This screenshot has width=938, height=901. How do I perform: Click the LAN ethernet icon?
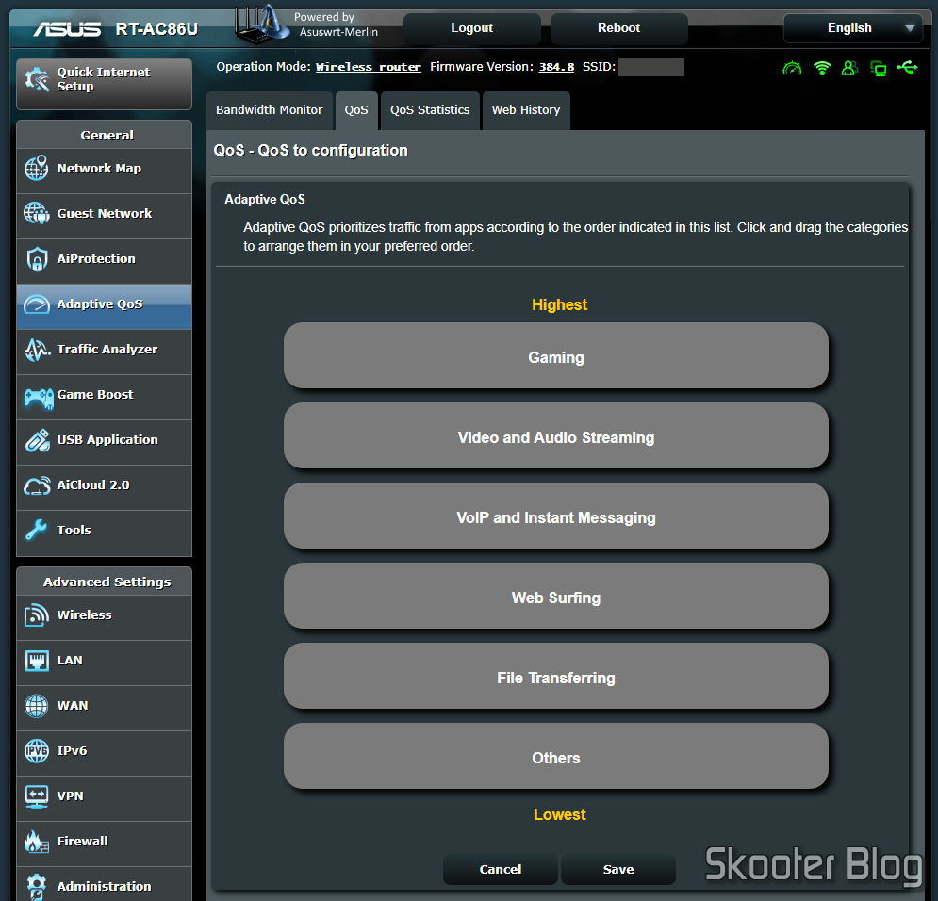(x=37, y=661)
